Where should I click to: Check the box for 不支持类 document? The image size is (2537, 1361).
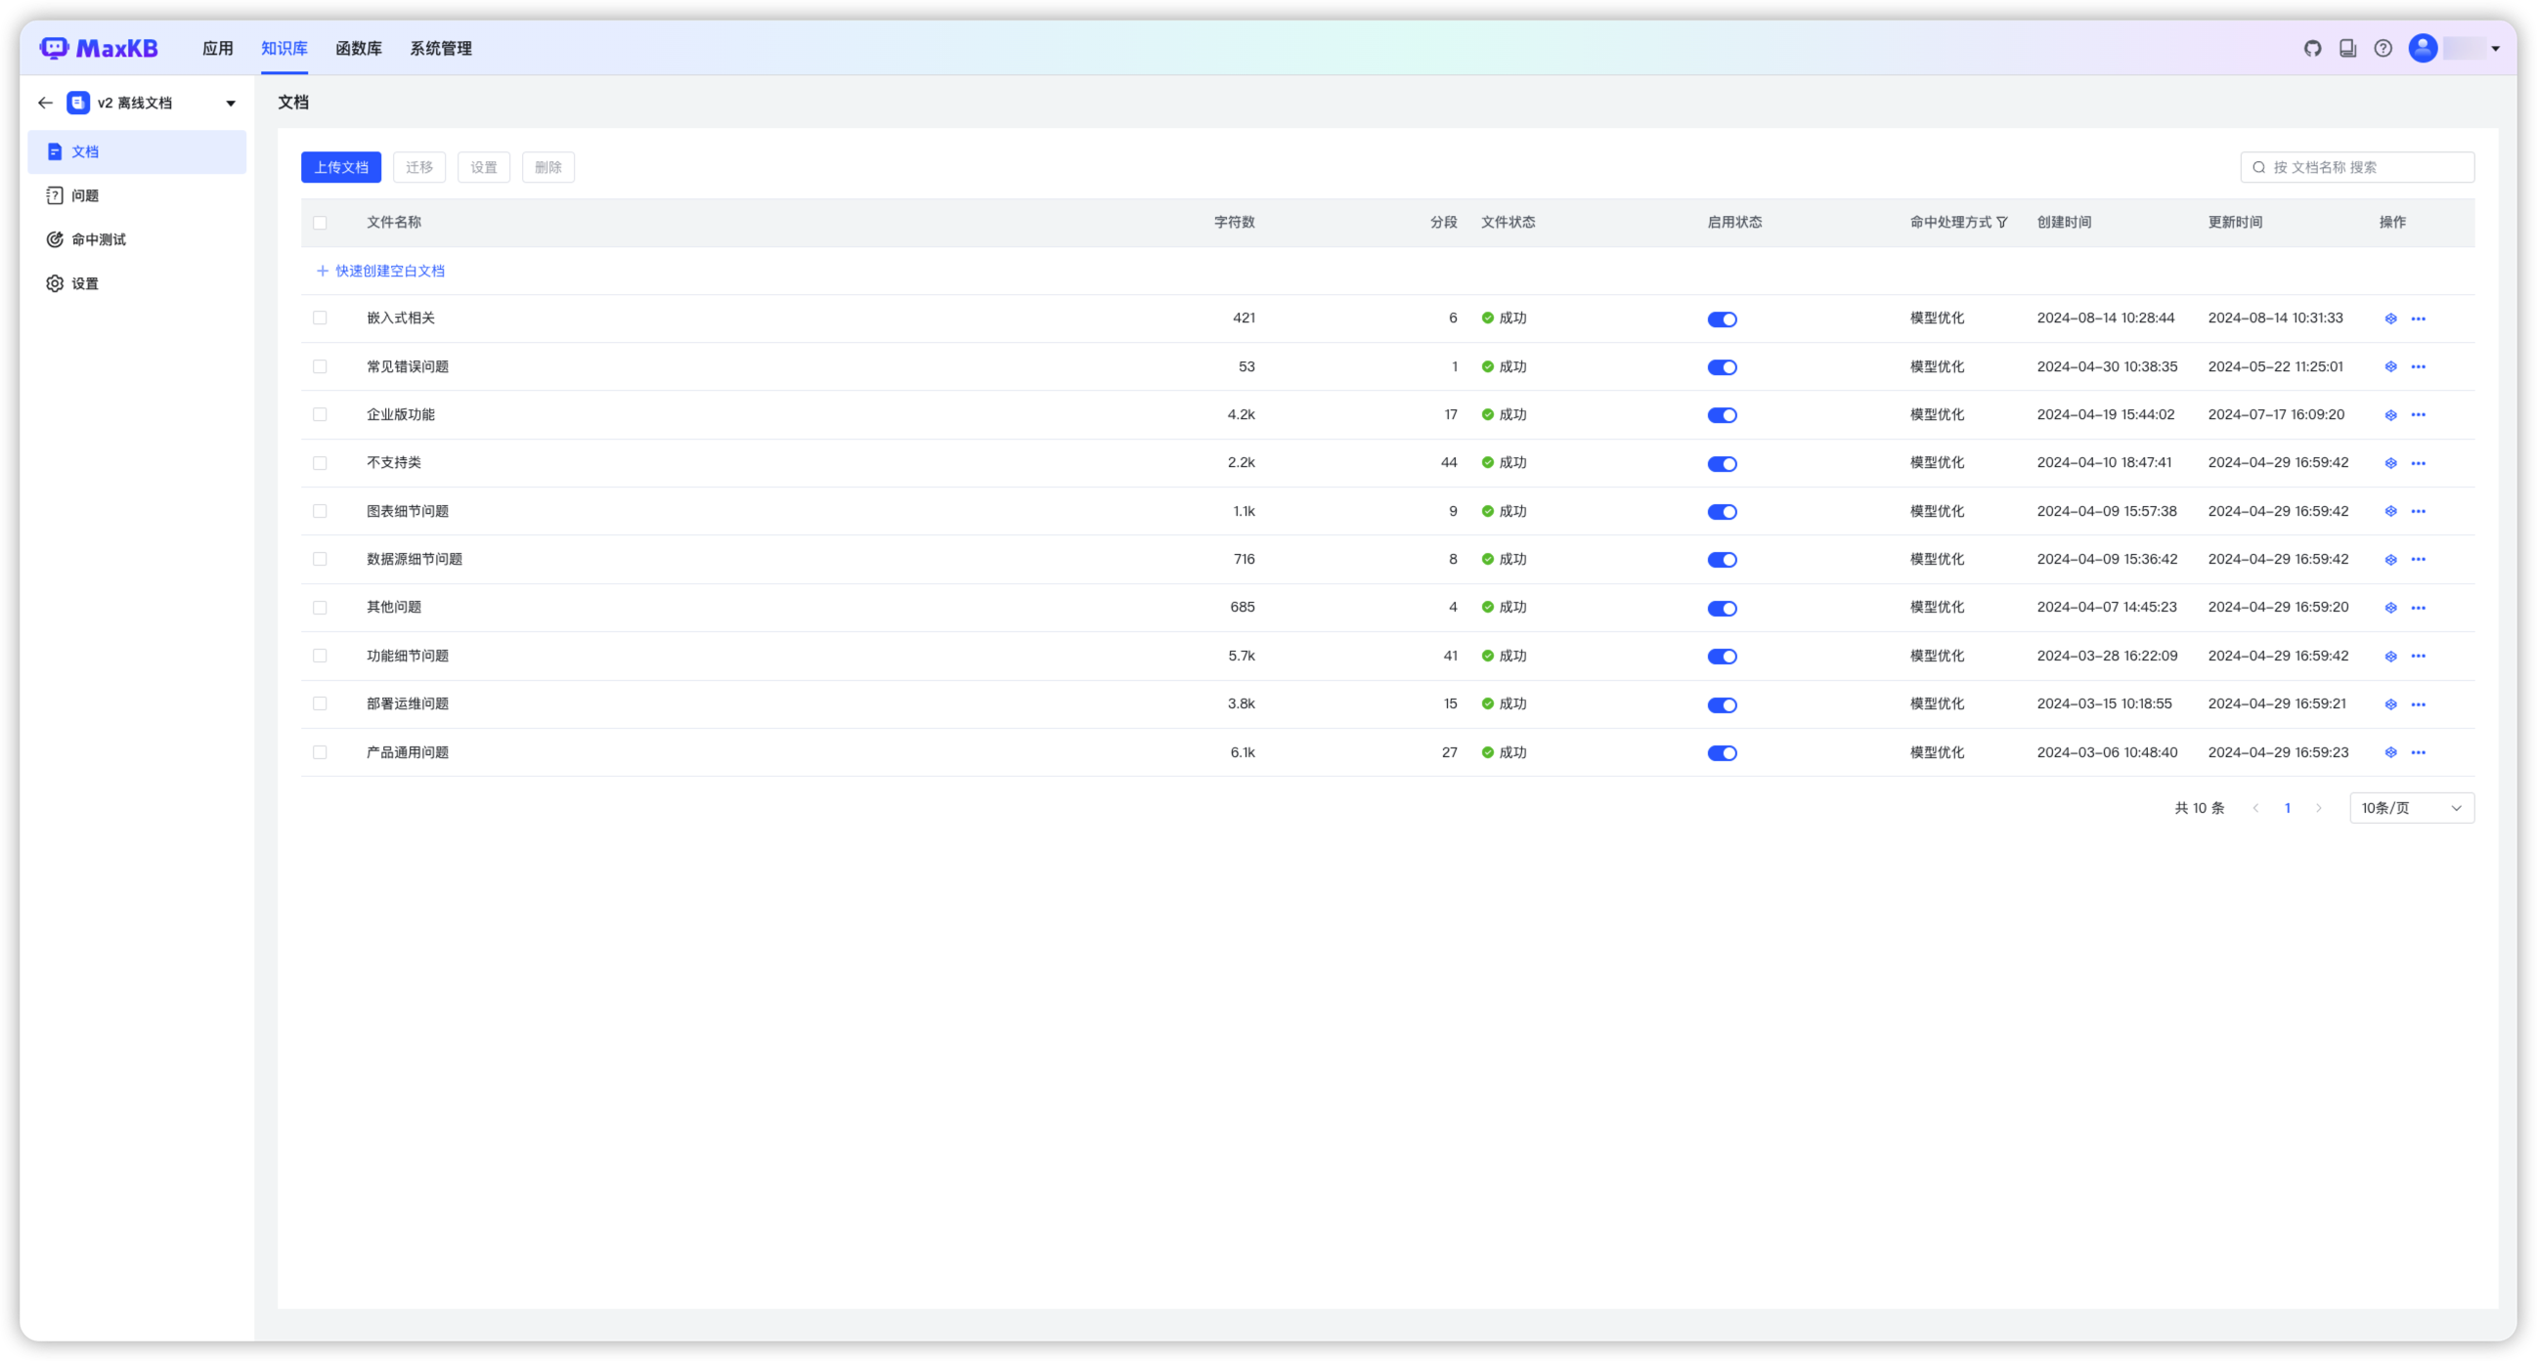[320, 462]
